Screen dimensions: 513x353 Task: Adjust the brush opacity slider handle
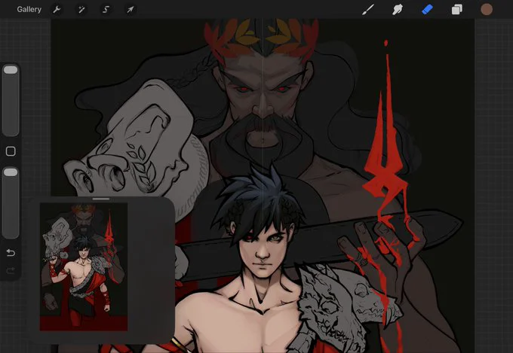pyautogui.click(x=11, y=172)
